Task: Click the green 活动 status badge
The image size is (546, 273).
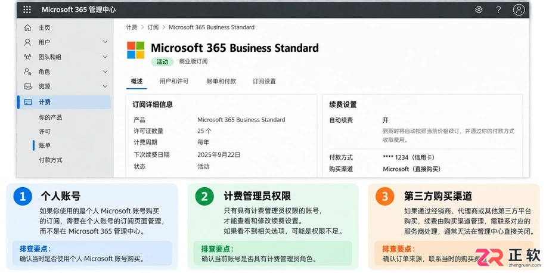Action: [162, 61]
